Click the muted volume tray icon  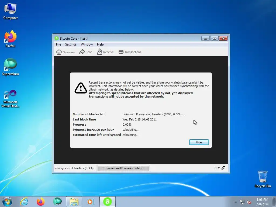(249, 202)
